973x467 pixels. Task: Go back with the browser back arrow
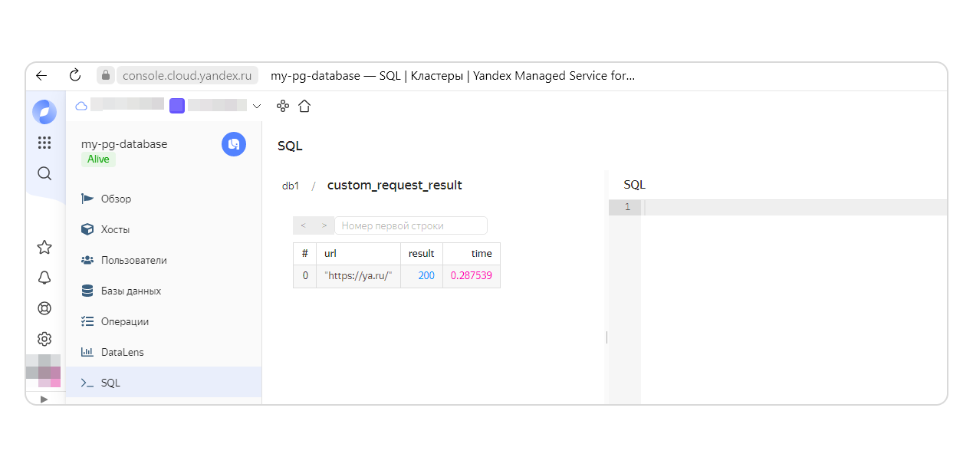(41, 75)
